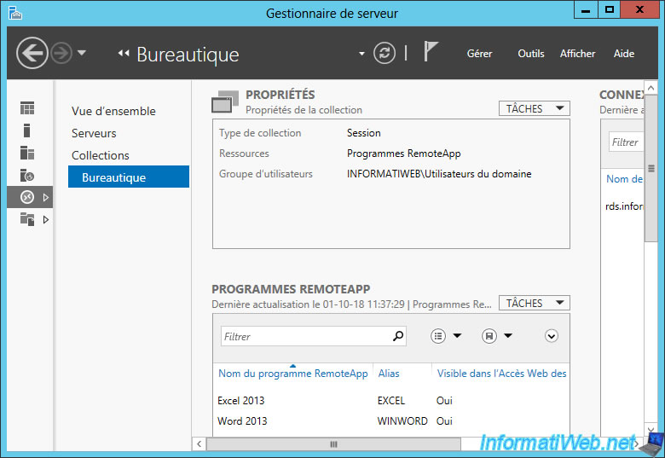Click the WINWORD alias cell
The height and width of the screenshot is (458, 665).
(x=402, y=420)
